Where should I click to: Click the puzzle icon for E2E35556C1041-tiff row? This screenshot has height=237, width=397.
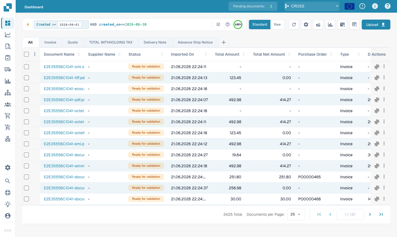(x=377, y=78)
